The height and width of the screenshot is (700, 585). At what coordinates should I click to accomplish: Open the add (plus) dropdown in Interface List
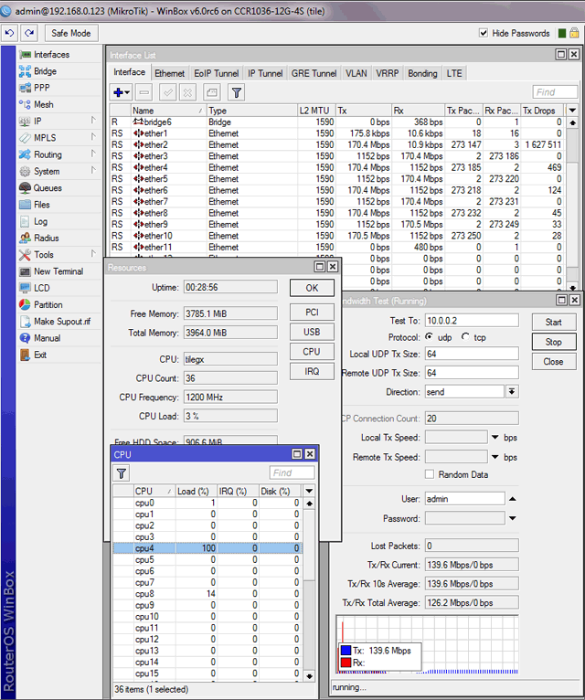(121, 92)
